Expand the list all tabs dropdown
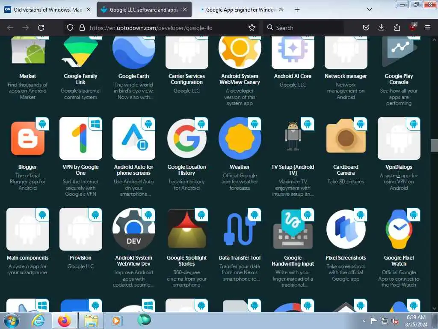 (x=369, y=9)
